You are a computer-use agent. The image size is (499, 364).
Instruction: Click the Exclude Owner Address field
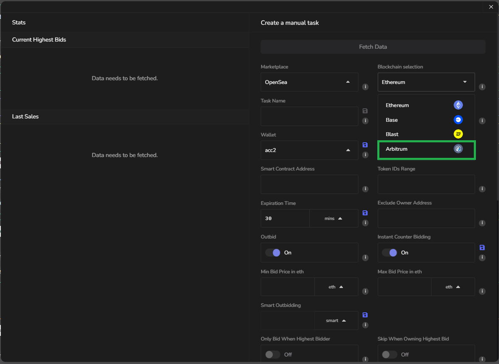point(426,218)
